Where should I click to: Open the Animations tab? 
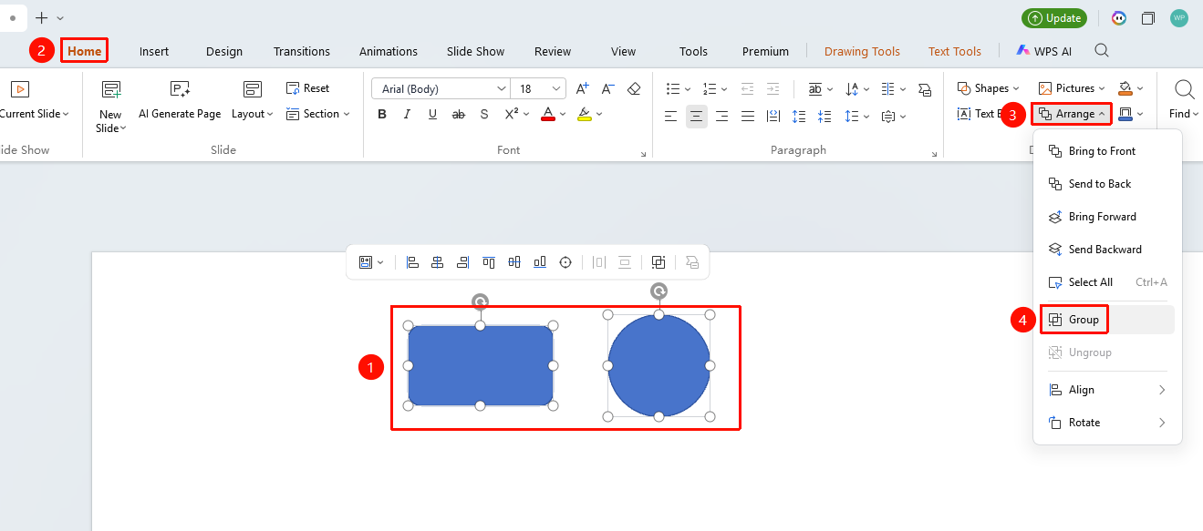(389, 51)
